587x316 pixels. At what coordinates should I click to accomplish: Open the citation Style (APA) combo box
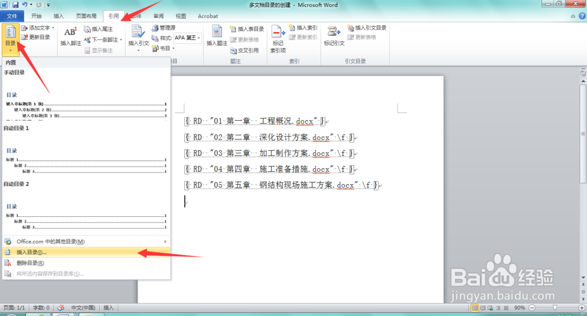(x=188, y=38)
